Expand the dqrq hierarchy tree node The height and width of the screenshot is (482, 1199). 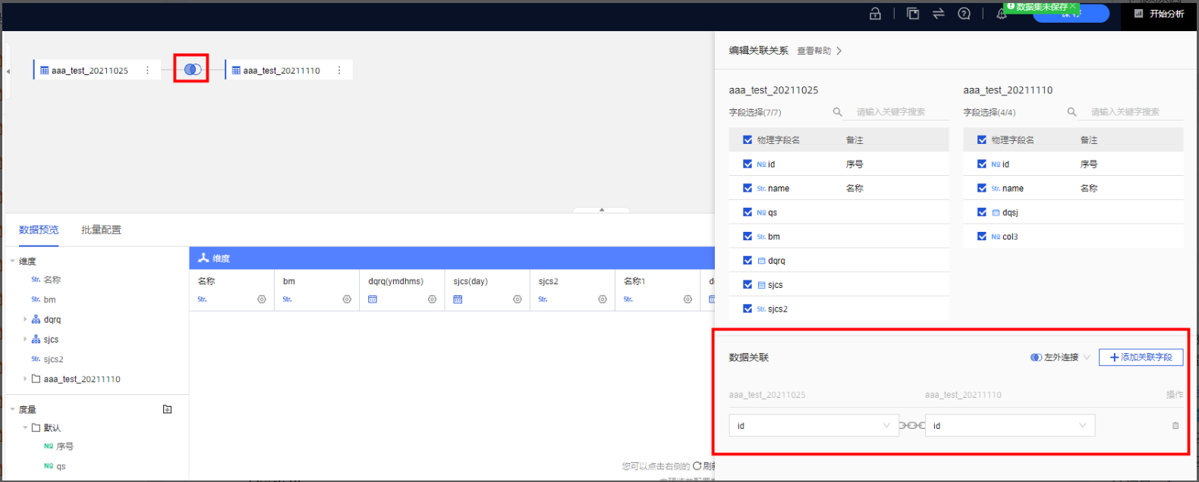pos(25,320)
